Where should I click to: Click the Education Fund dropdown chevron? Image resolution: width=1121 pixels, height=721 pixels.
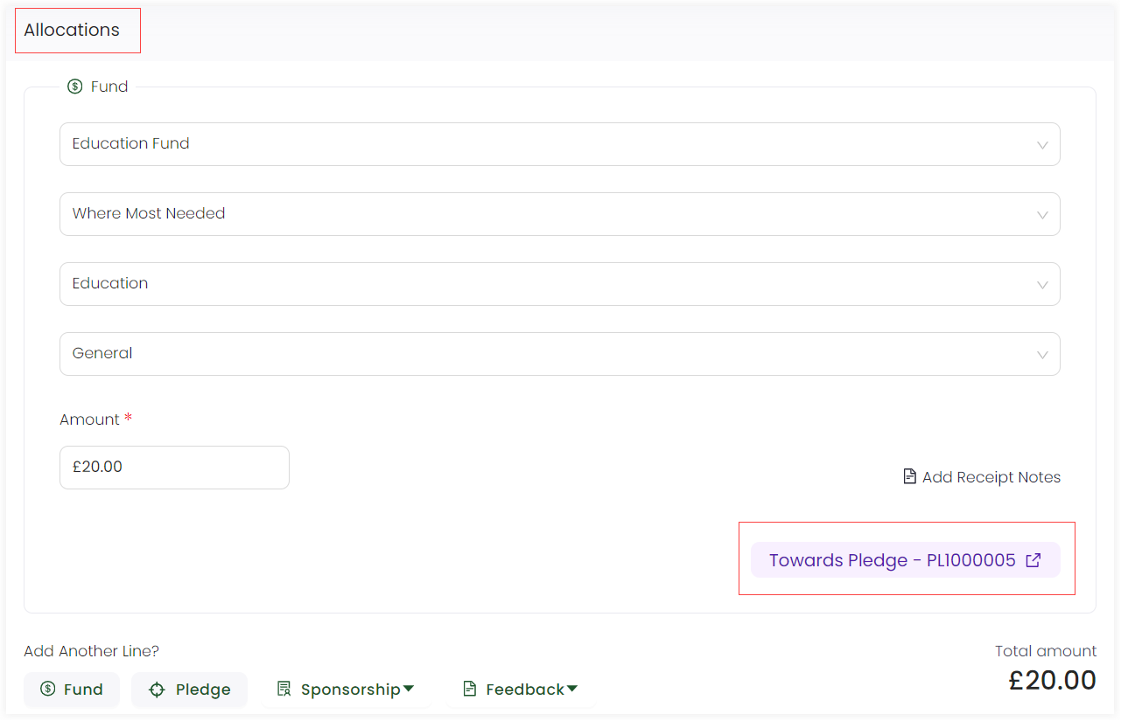click(x=1042, y=145)
